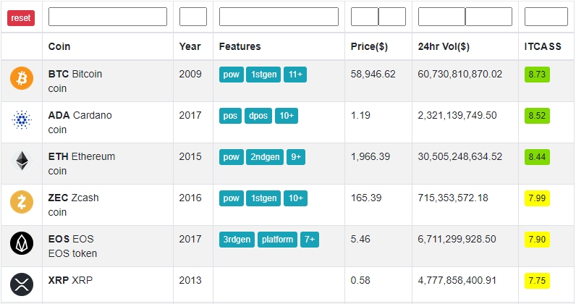Click the 8.73 ITCASS score badge
The image size is (576, 304).
(537, 75)
